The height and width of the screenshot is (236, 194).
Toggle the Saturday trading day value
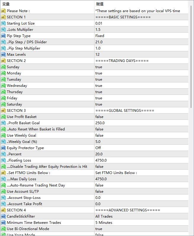[141, 104]
